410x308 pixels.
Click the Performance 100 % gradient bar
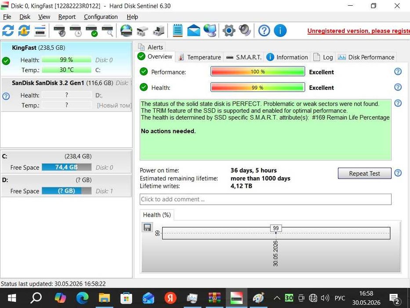[258, 71]
